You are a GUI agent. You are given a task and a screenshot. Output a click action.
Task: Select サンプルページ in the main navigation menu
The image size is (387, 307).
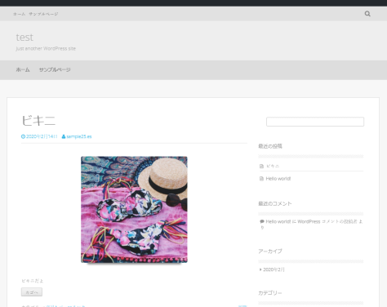(55, 69)
